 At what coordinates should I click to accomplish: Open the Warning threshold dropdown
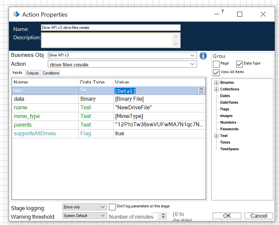tap(103, 216)
